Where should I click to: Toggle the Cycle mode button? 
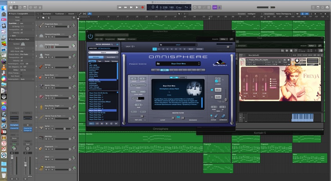[x=195, y=7]
